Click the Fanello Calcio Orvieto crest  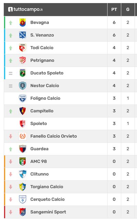(23, 136)
